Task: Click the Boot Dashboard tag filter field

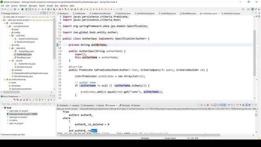Action: point(28,104)
